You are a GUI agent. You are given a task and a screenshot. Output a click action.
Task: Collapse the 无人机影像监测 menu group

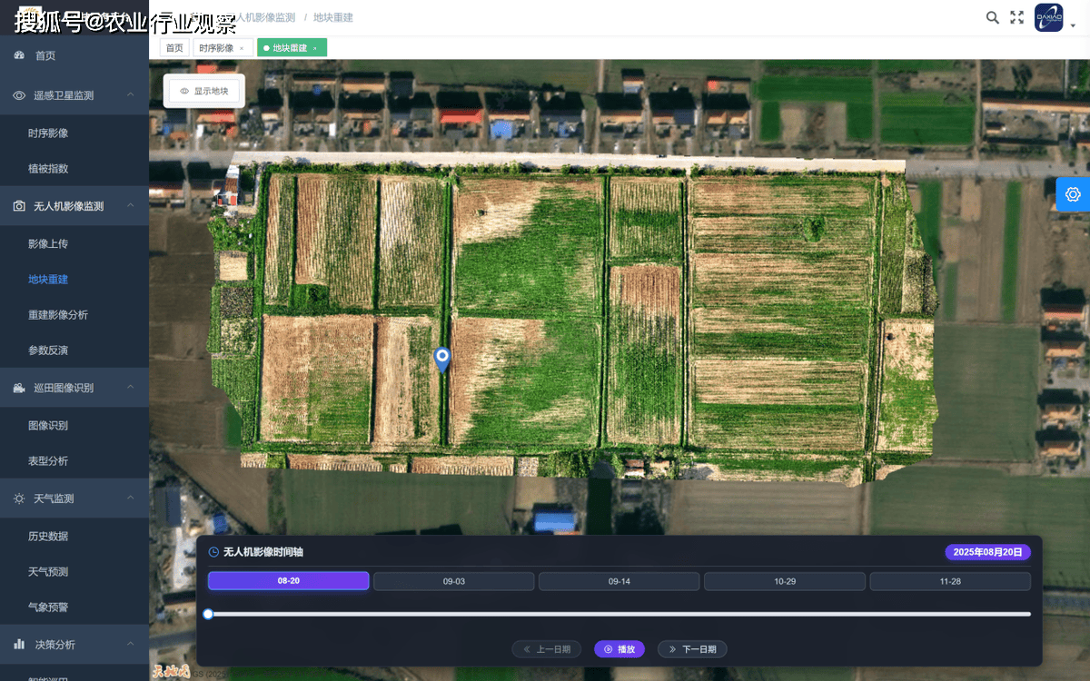(x=130, y=206)
